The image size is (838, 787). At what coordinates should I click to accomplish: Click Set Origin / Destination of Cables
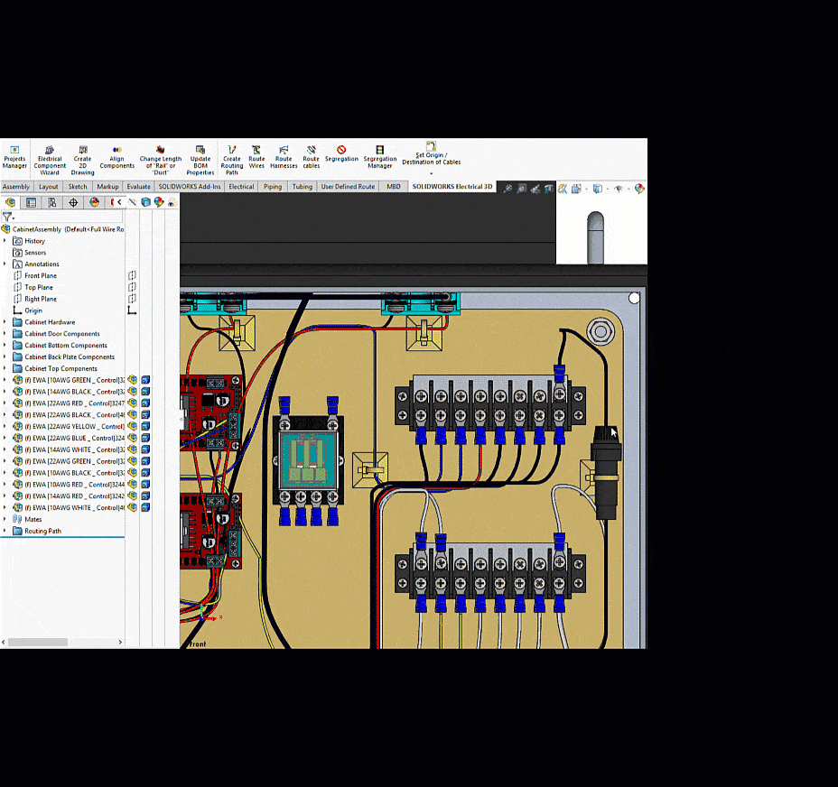[432, 153]
